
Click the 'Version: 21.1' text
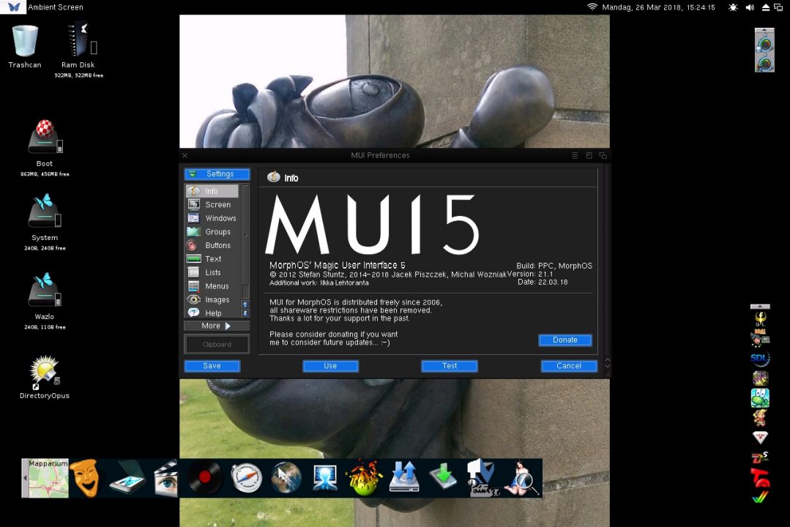point(529,274)
